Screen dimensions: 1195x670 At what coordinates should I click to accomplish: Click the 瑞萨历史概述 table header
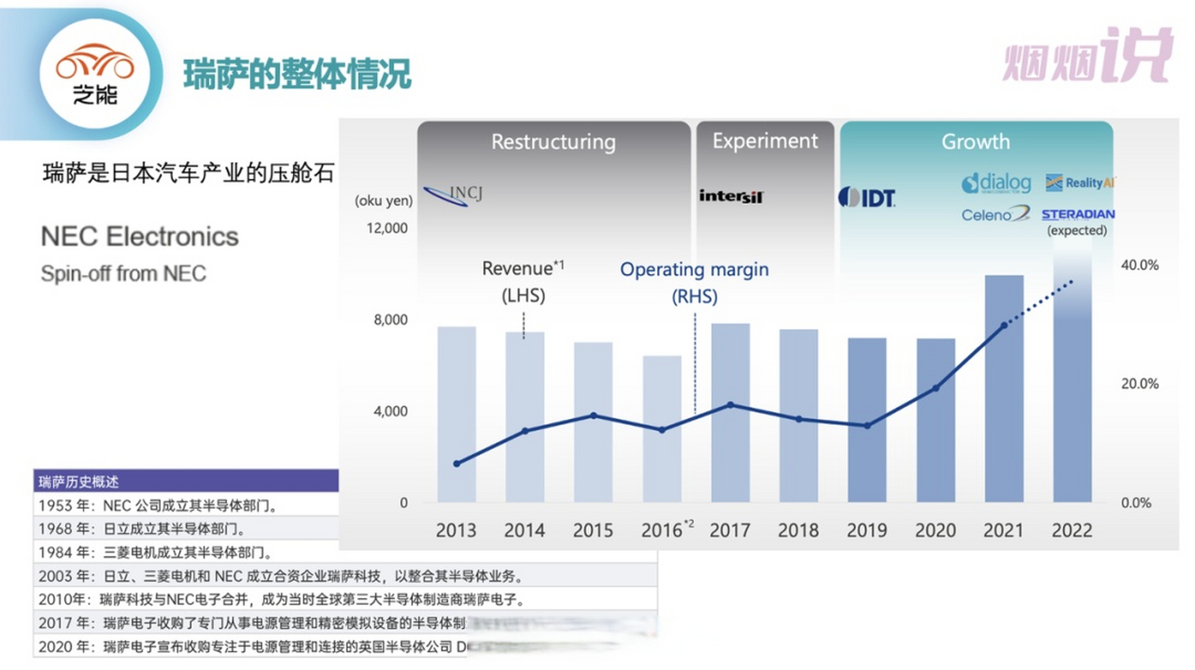186,481
